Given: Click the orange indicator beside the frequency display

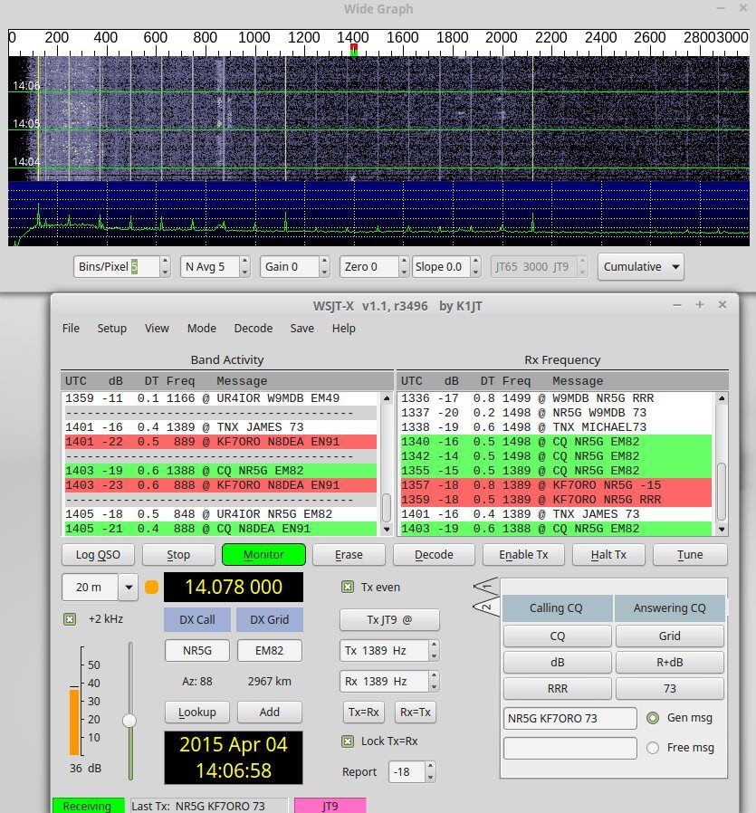Looking at the screenshot, I should click(x=151, y=588).
